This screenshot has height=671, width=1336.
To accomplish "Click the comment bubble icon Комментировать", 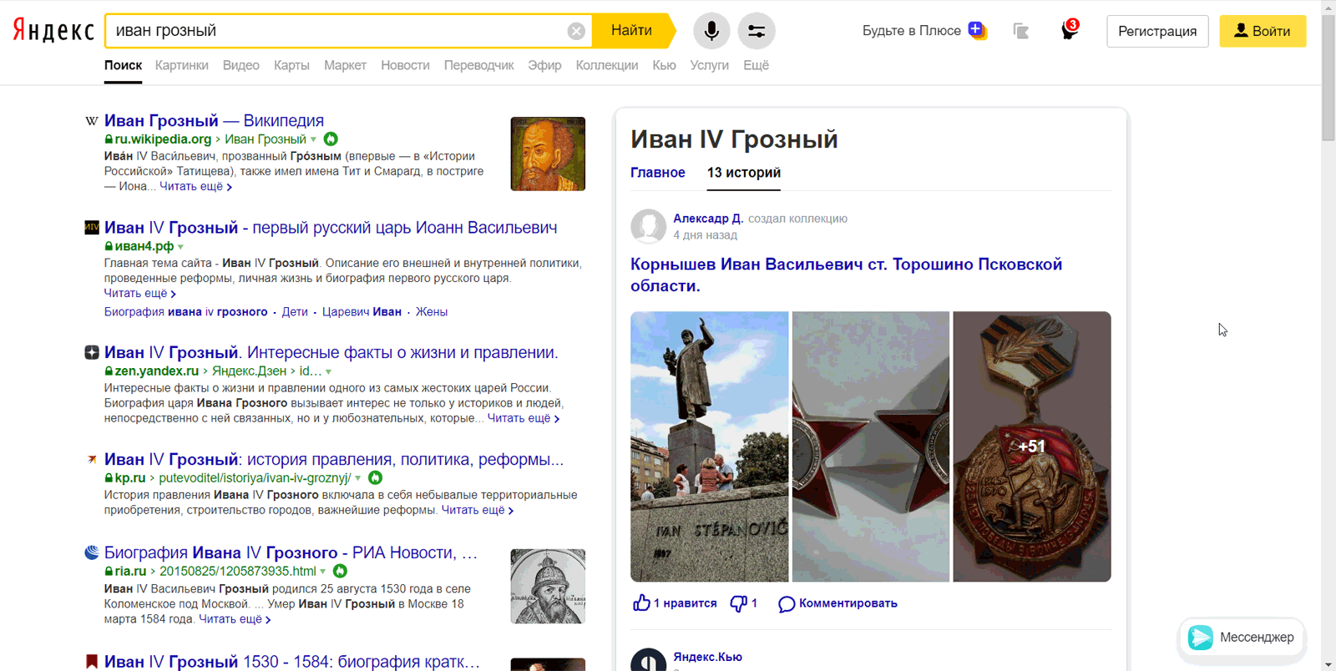I will tap(786, 604).
